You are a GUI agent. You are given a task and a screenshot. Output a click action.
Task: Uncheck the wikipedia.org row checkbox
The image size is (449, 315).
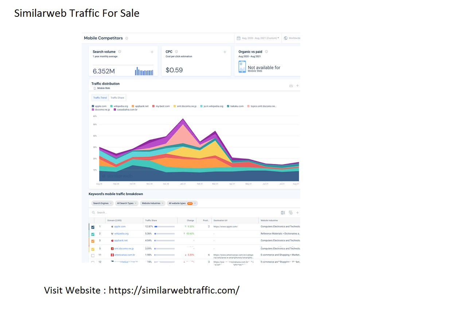(x=93, y=234)
